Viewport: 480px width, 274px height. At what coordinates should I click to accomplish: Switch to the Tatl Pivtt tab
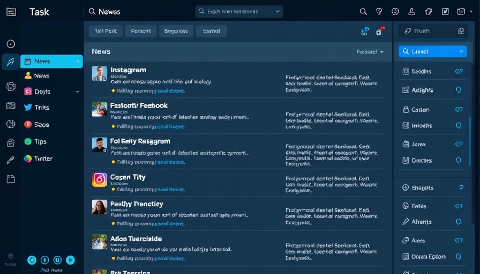tap(106, 31)
